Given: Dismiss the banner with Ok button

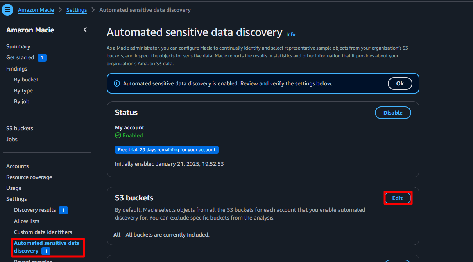Looking at the screenshot, I should click(x=400, y=83).
